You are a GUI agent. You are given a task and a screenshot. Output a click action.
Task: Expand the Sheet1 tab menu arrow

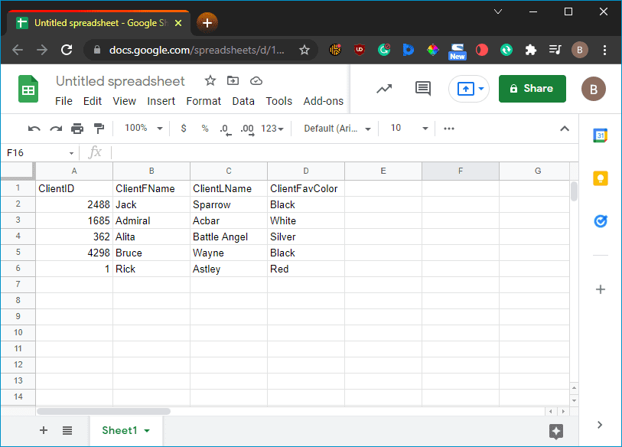(146, 430)
